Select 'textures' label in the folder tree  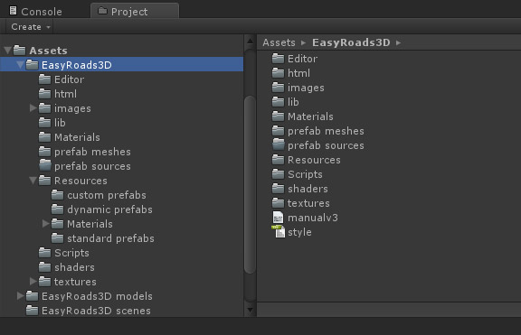75,282
